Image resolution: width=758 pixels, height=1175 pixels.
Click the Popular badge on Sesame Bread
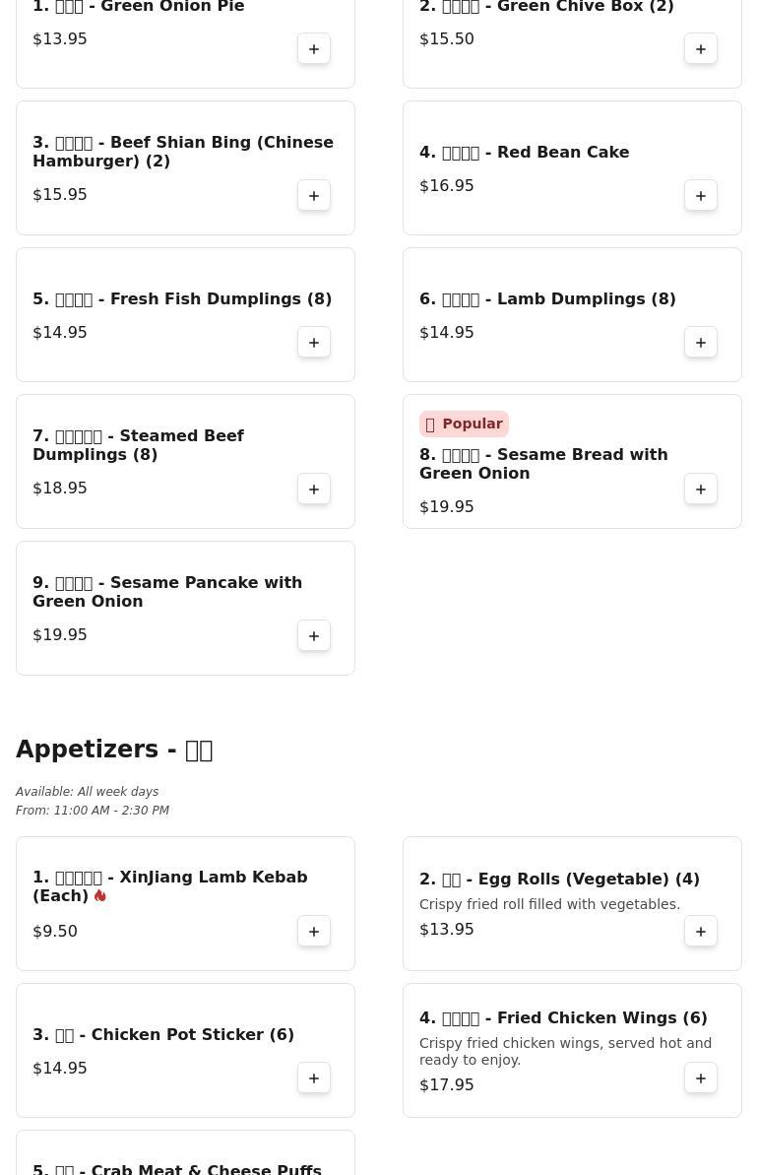coord(464,424)
